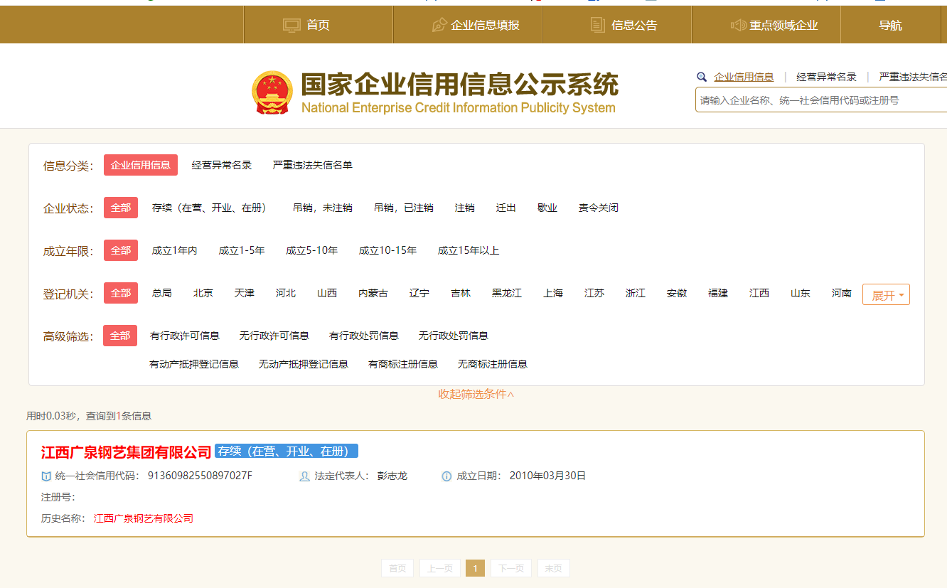Filter by 成立15年以上
The width and height of the screenshot is (947, 588).
click(x=469, y=250)
